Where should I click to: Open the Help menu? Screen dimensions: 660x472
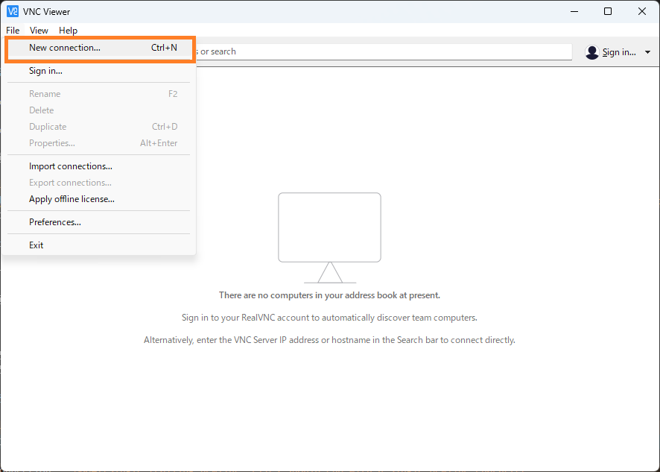point(68,31)
